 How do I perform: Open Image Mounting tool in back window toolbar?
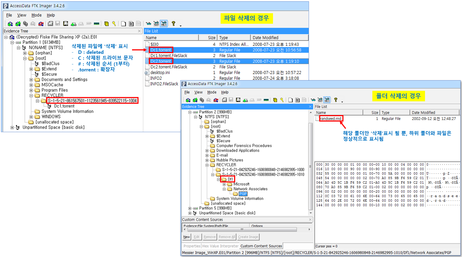[25, 24]
